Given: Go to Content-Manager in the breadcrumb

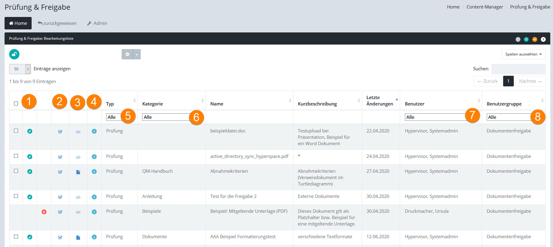Looking at the screenshot, I should click(x=485, y=7).
